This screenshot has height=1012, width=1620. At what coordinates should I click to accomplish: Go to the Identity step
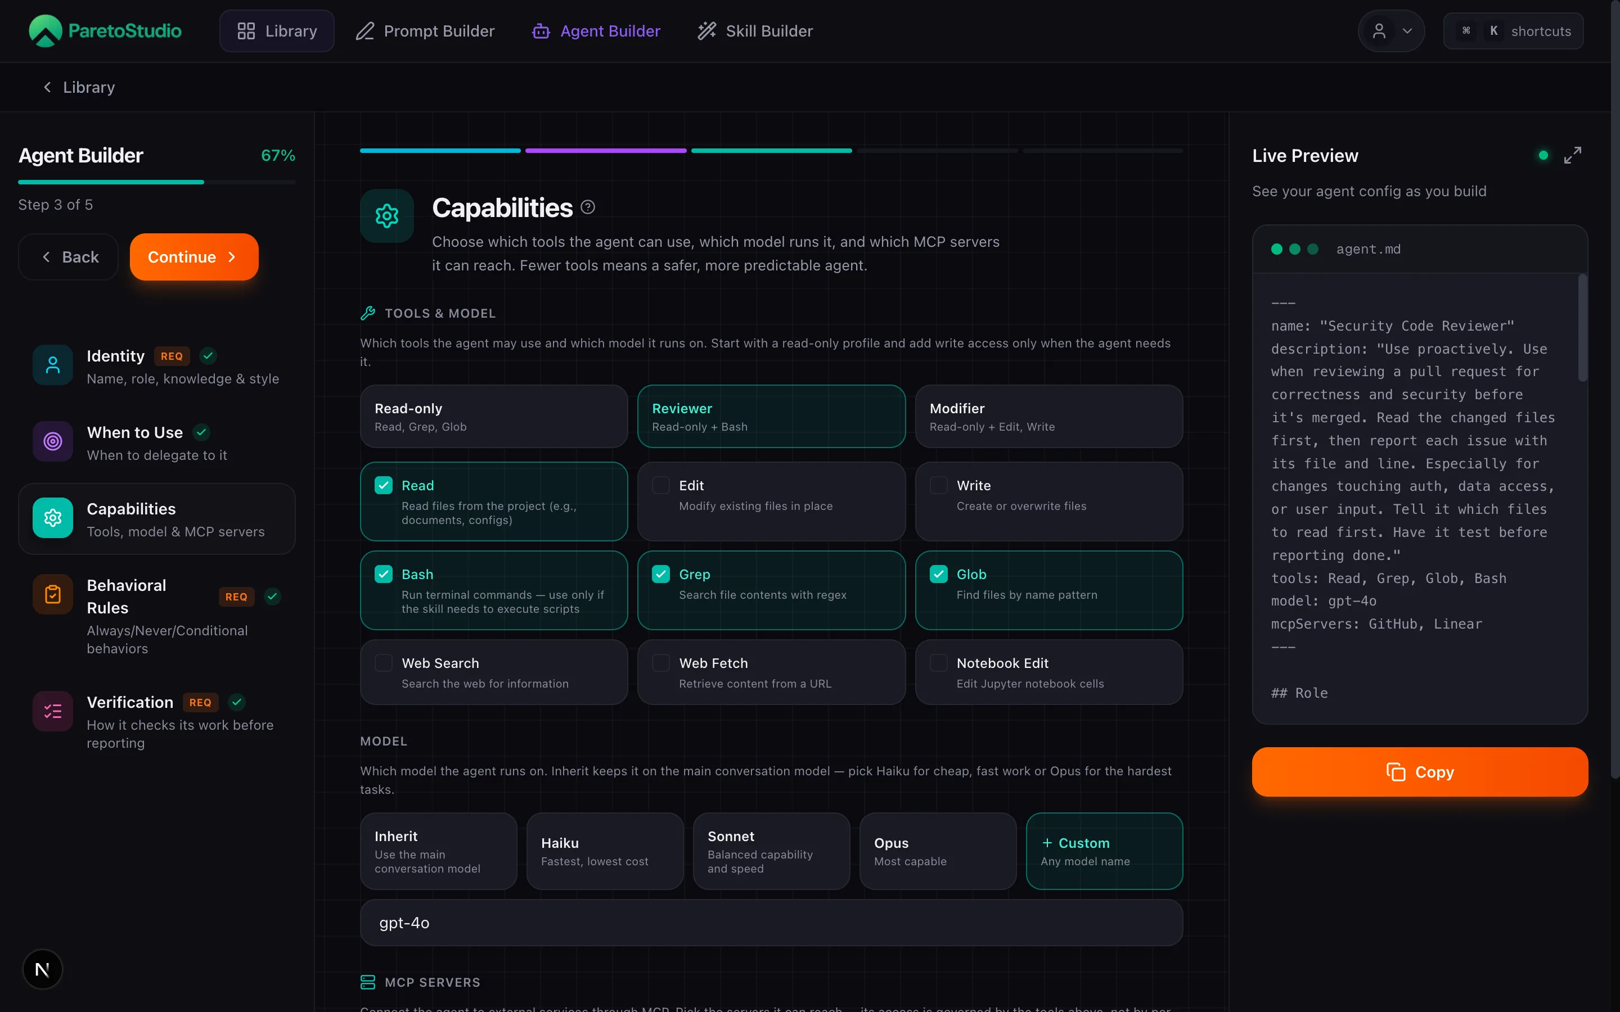156,365
